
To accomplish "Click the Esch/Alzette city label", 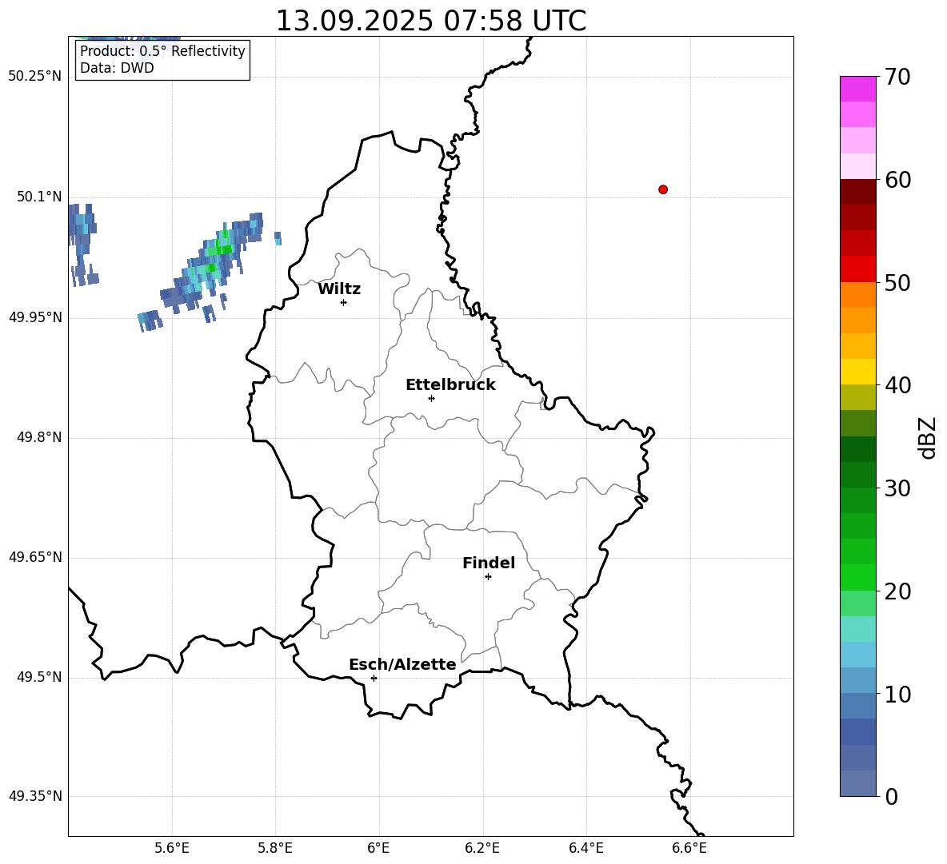I will [x=402, y=665].
